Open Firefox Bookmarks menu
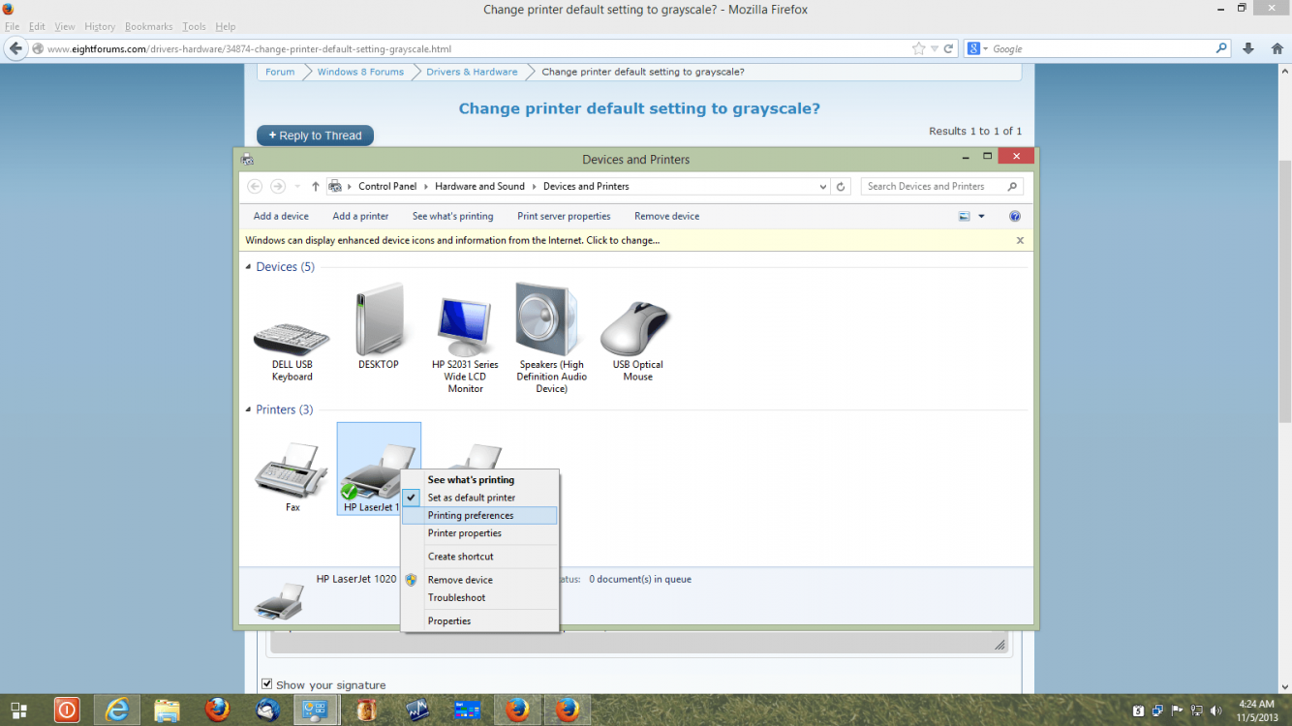The image size is (1292, 726). [x=148, y=27]
